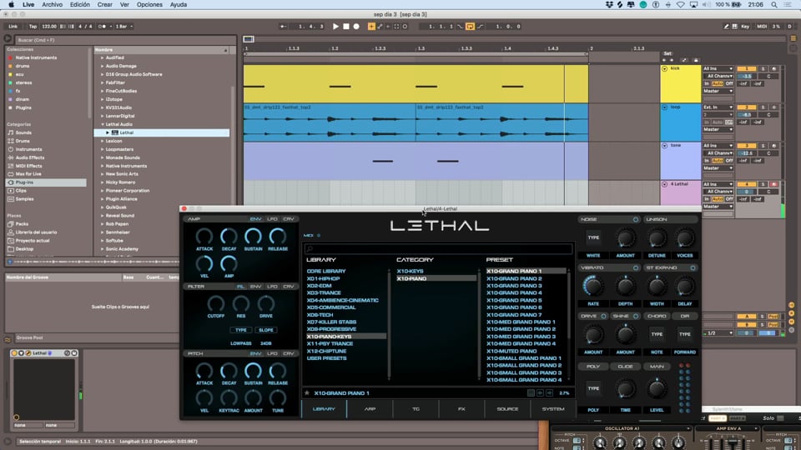
Task: Click the Lethal Vibrato Rate knob
Action: tap(592, 286)
